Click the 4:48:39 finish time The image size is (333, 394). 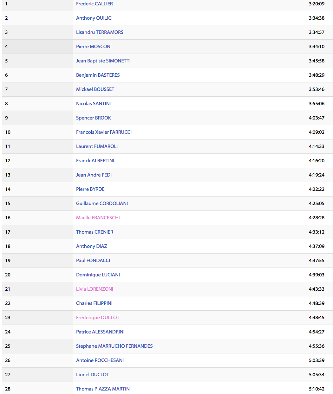coord(316,303)
